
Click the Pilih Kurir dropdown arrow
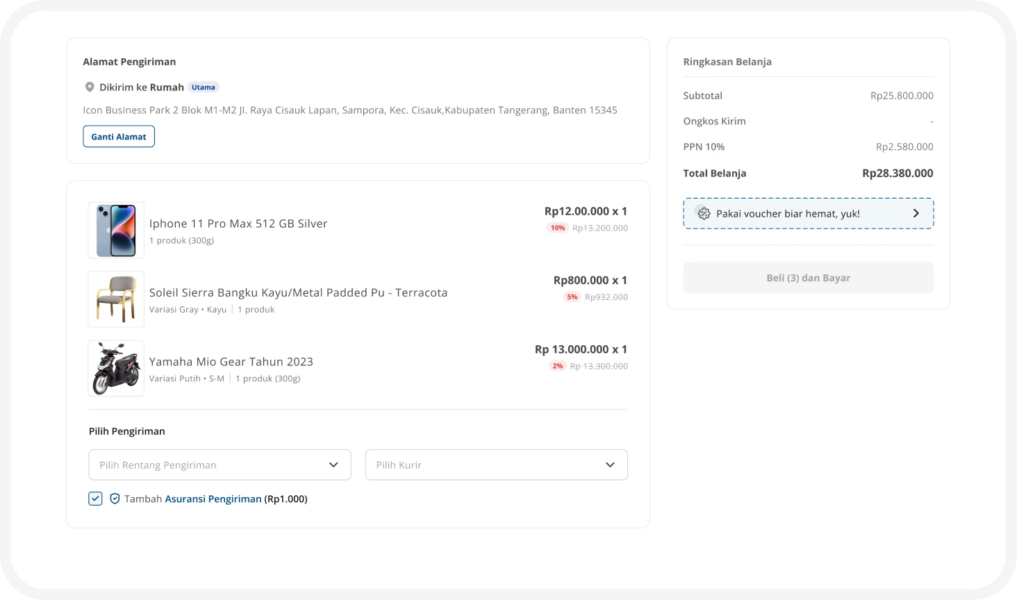[610, 465]
